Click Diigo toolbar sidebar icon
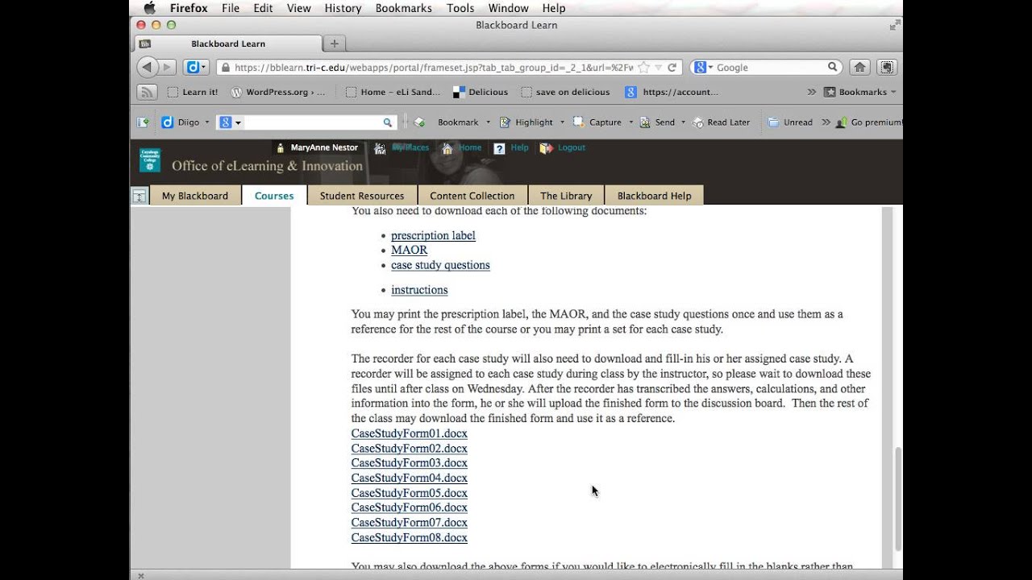This screenshot has width=1032, height=580. [143, 122]
